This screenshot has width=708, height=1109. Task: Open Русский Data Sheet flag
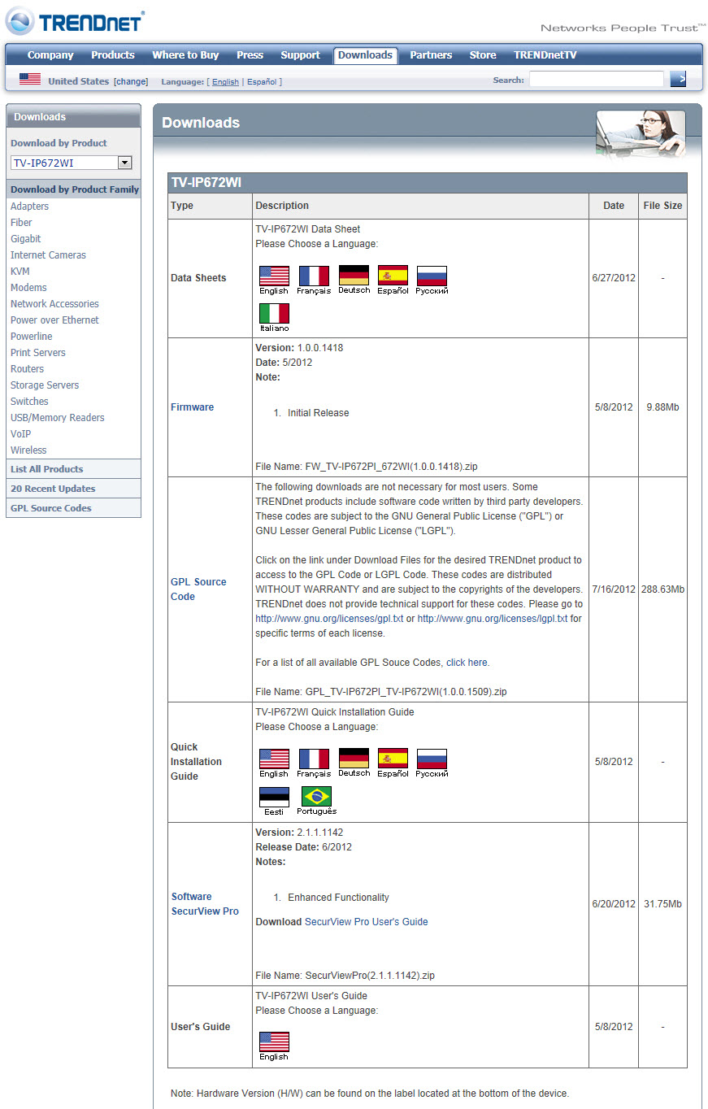coord(432,276)
